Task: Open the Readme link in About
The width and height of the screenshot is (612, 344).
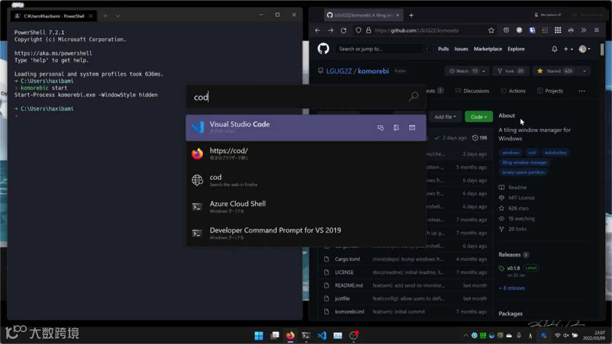Action: (x=517, y=188)
